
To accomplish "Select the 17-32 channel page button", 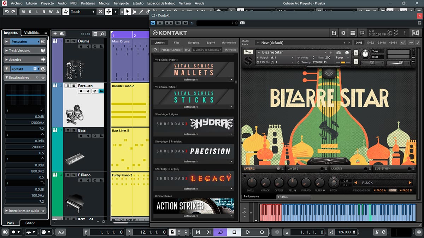I will click(370, 43).
